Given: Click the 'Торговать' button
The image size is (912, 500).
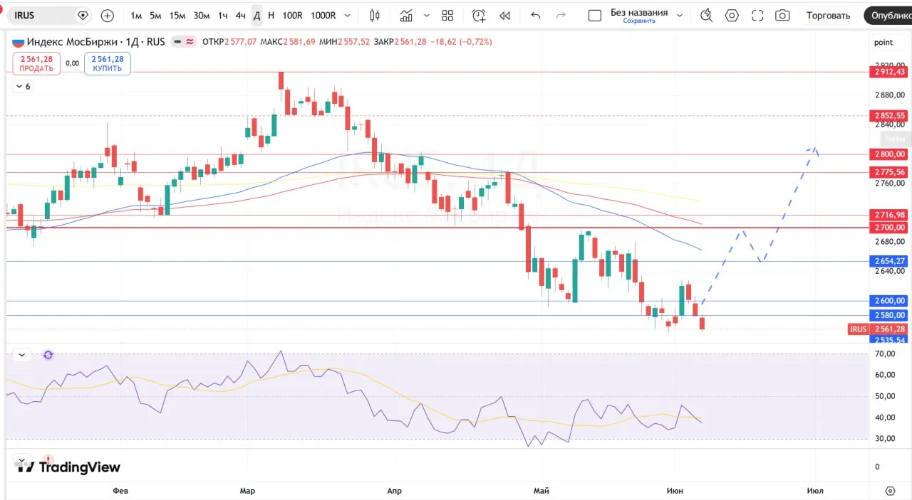Looking at the screenshot, I should click(829, 15).
